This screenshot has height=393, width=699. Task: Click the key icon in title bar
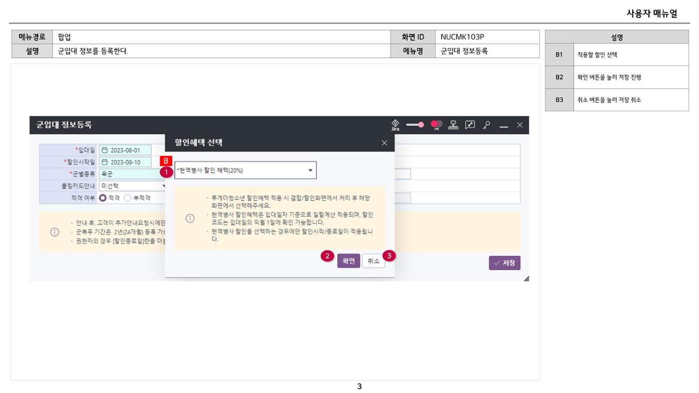[487, 125]
